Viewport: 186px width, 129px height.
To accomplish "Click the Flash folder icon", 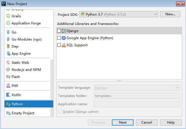I will click(x=8, y=77).
